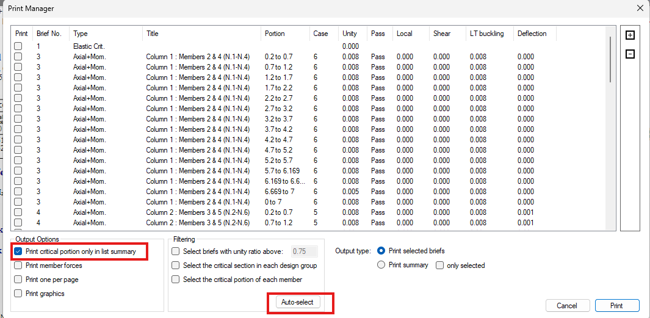Sort list by Unity column header

pos(350,34)
